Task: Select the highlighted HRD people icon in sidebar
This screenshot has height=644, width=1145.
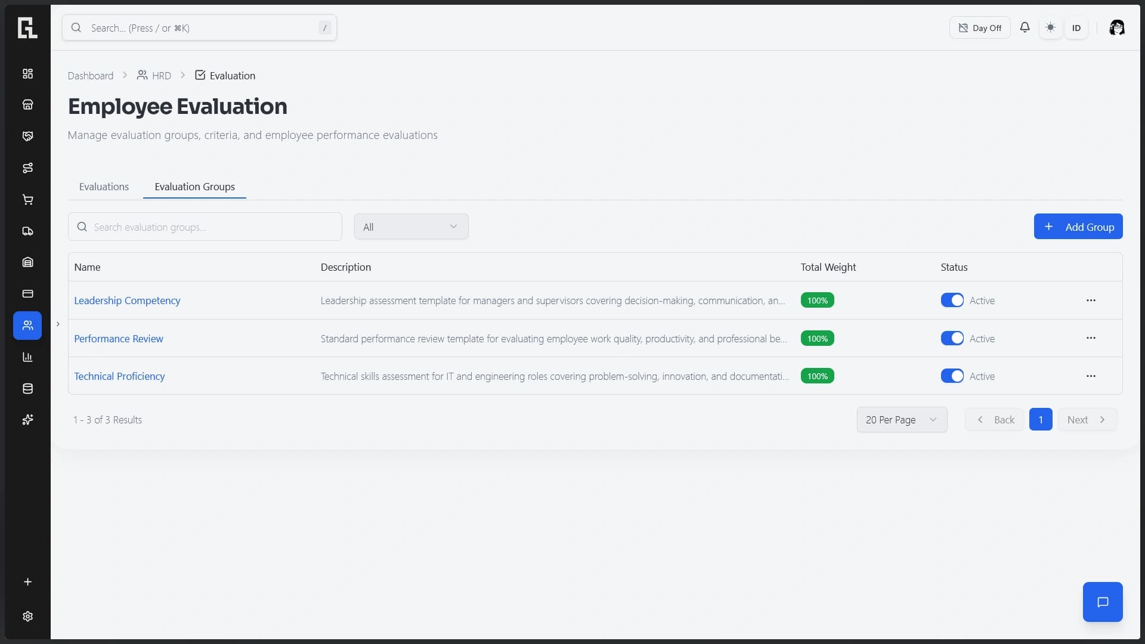Action: 27,325
